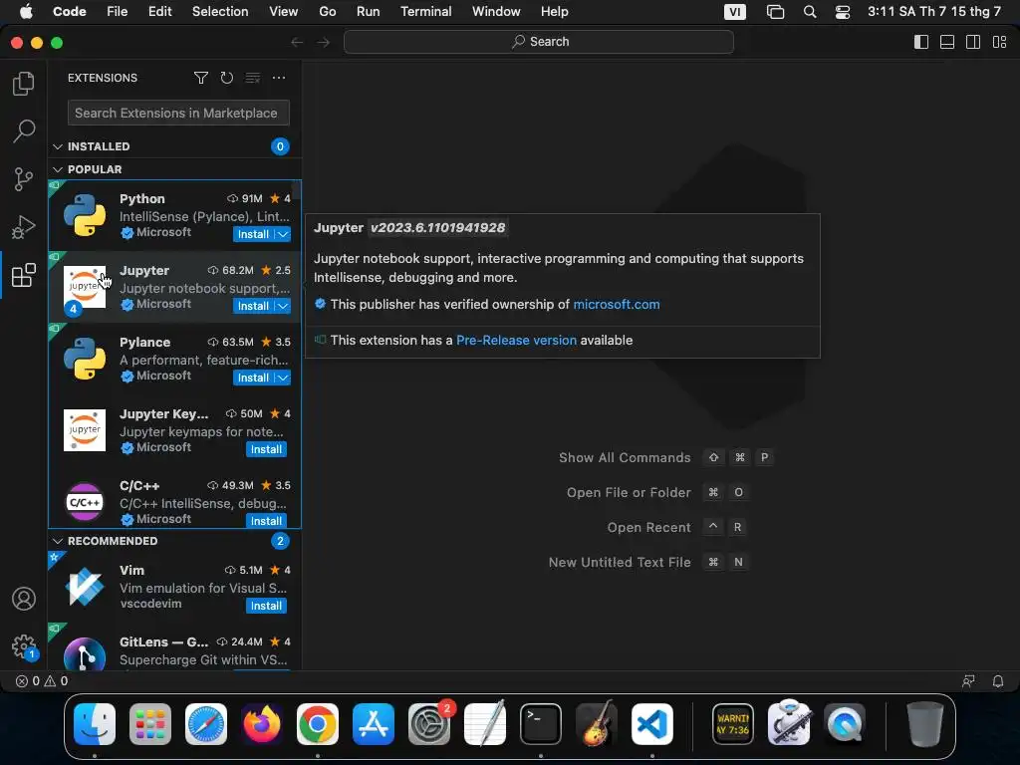Viewport: 1020px width, 765px height.
Task: Open Run and Debug view
Action: coord(24,227)
